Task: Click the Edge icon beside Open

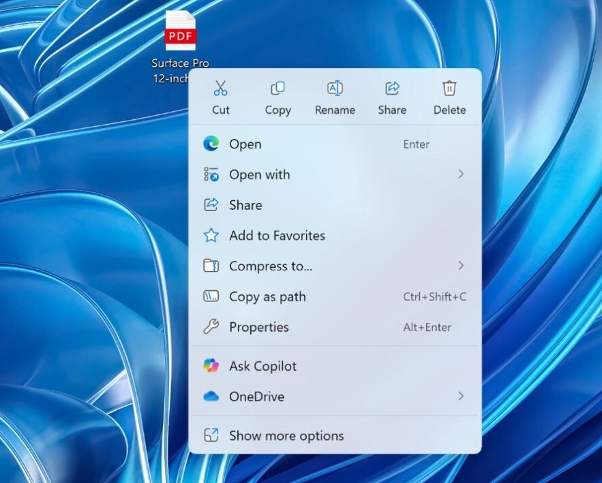Action: pyautogui.click(x=211, y=144)
